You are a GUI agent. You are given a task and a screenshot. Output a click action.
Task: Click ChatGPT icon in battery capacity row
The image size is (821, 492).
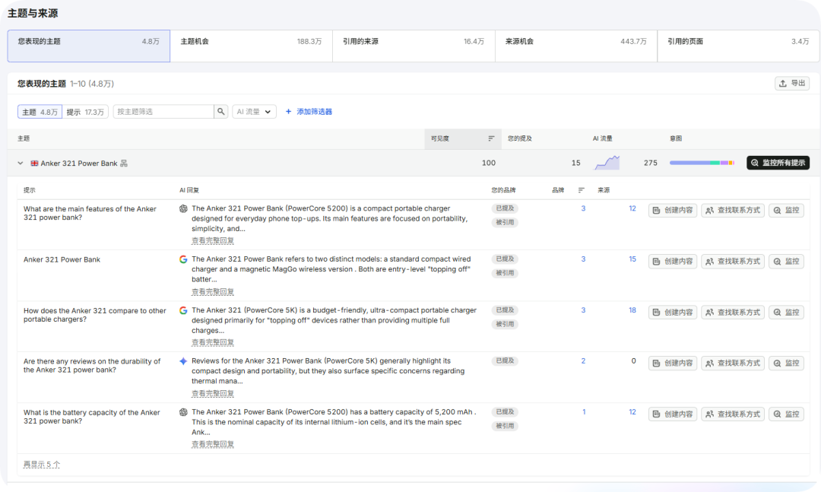pos(183,412)
